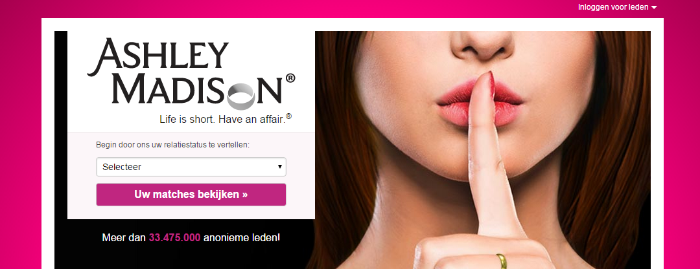Click the "anonieme leden!" text
Screen dimensions: 700x269
[x=242, y=238]
